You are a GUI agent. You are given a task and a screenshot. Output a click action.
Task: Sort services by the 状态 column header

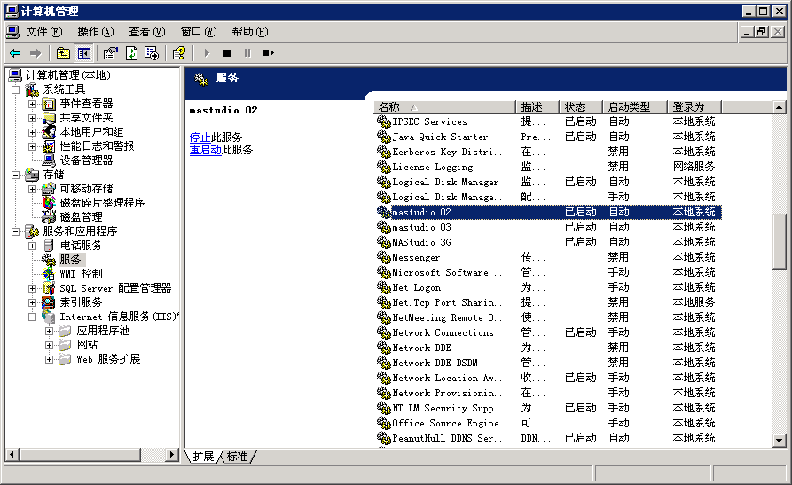coord(581,107)
